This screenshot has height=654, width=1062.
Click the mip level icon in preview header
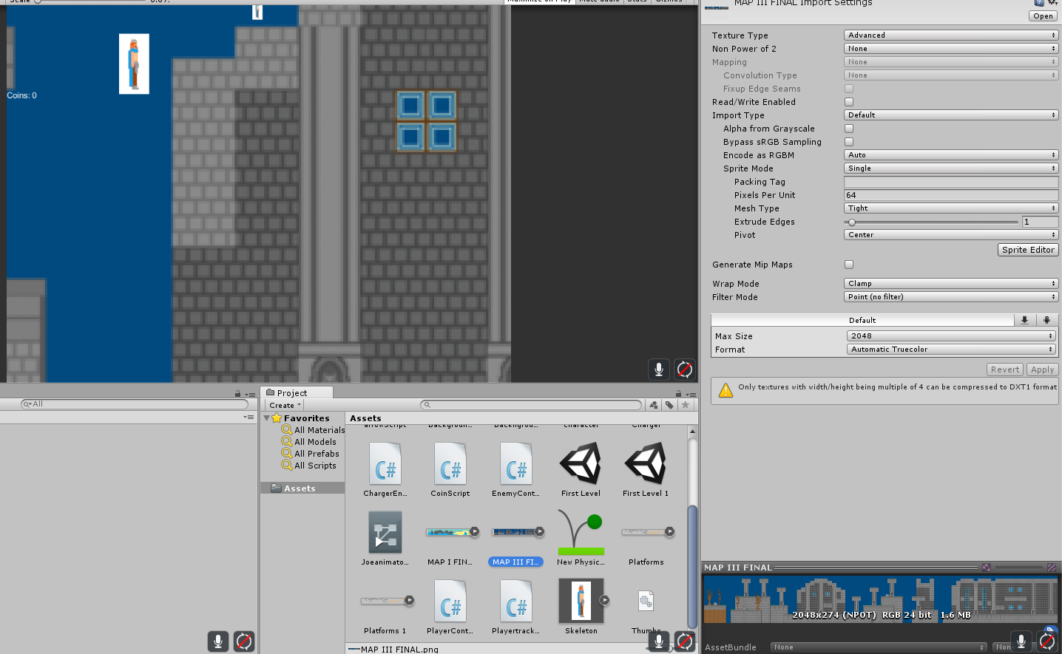1052,568
